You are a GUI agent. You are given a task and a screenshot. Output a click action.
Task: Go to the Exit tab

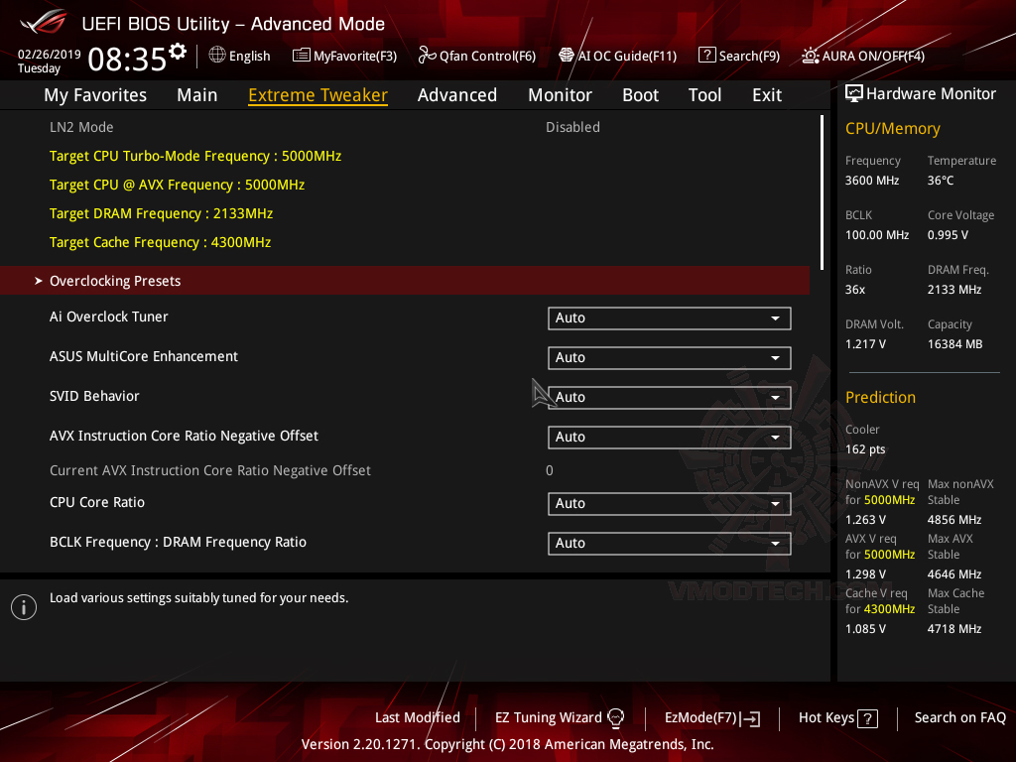pyautogui.click(x=767, y=95)
